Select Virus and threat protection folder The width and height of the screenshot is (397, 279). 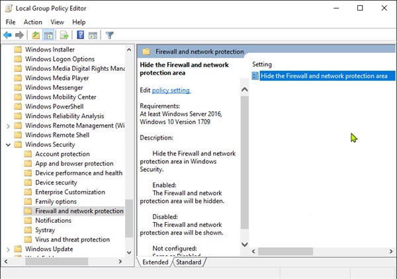click(x=72, y=239)
